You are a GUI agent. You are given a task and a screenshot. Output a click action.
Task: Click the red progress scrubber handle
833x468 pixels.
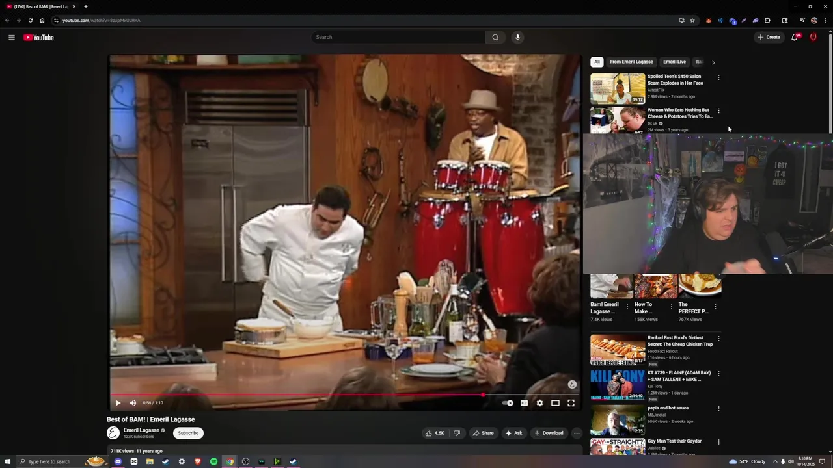point(483,395)
